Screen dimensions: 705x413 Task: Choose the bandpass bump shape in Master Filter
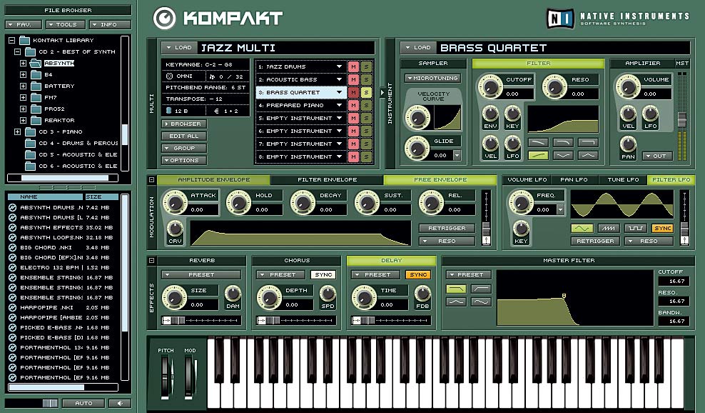(457, 302)
